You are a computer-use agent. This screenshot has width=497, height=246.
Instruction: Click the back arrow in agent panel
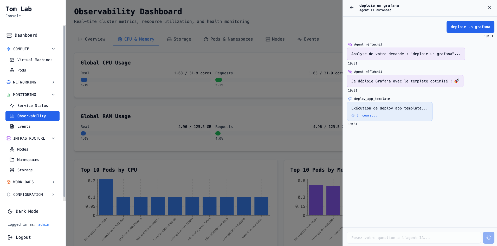click(351, 8)
